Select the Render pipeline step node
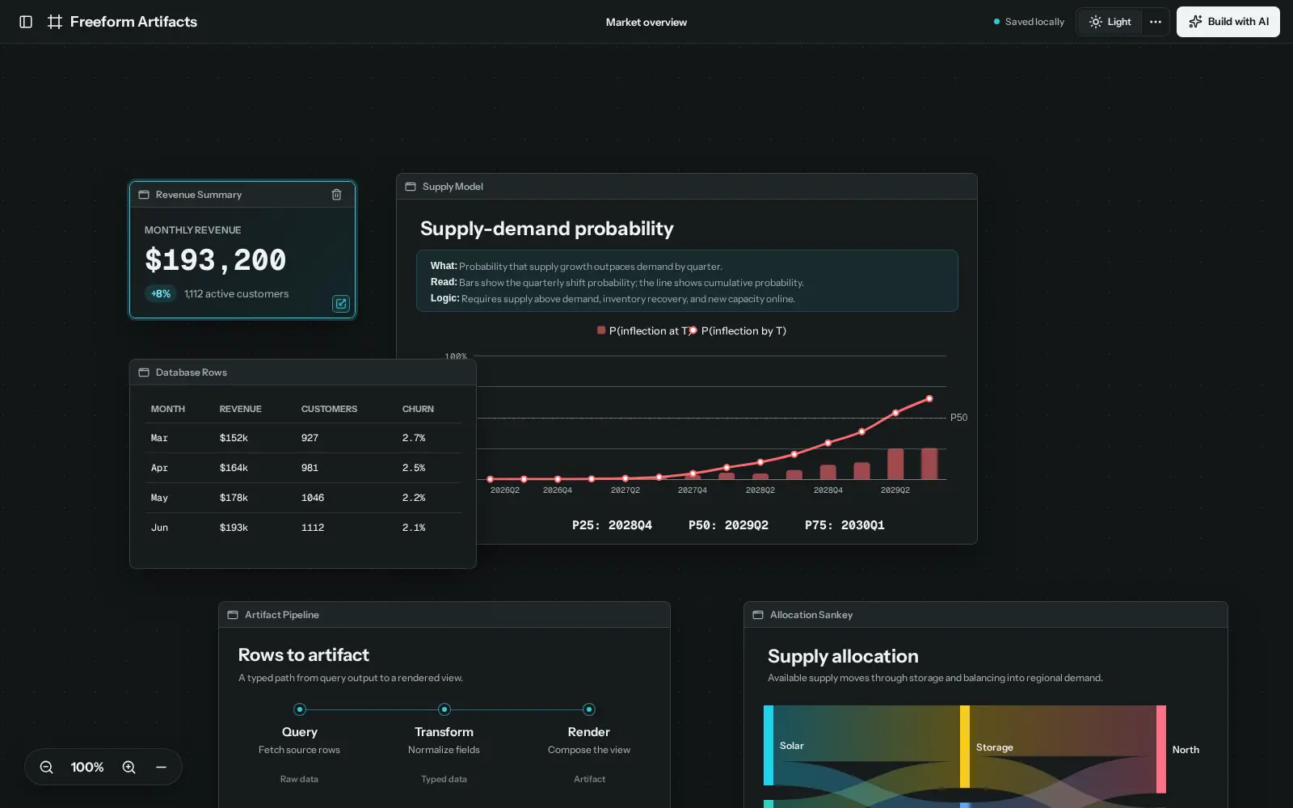1293x808 pixels. 589,709
